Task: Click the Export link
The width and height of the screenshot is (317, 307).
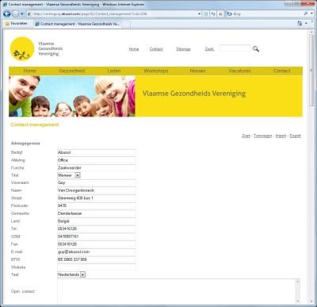Action: [295, 136]
